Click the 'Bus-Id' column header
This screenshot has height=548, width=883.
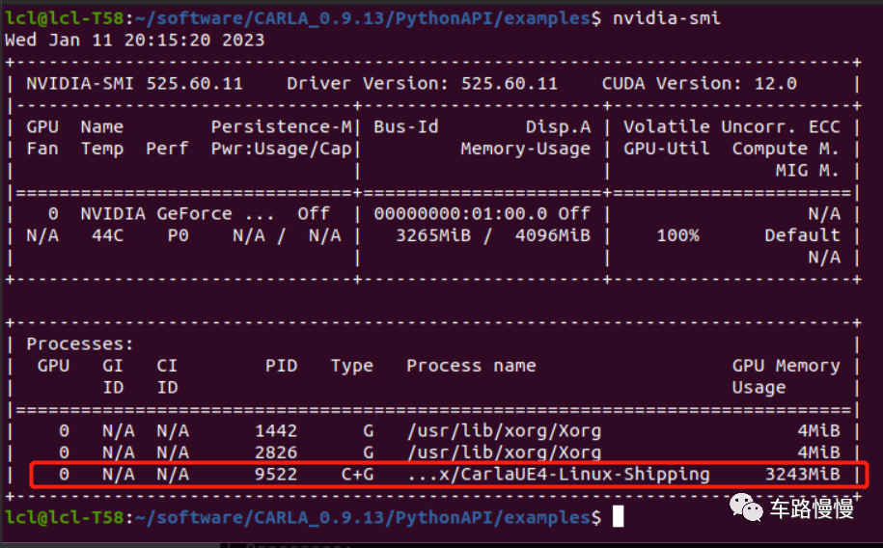[406, 127]
